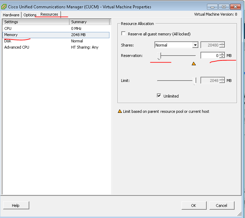
Task: Click the '2048 MB' summary value
Action: [x=78, y=35]
